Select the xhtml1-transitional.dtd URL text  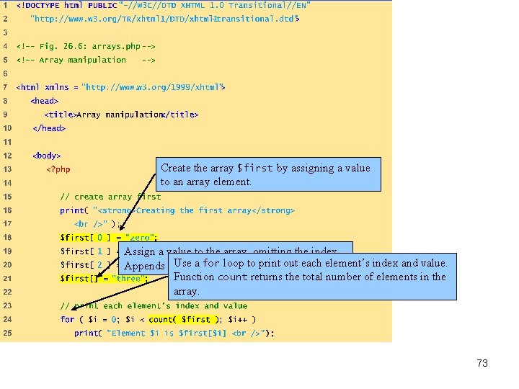click(x=165, y=19)
